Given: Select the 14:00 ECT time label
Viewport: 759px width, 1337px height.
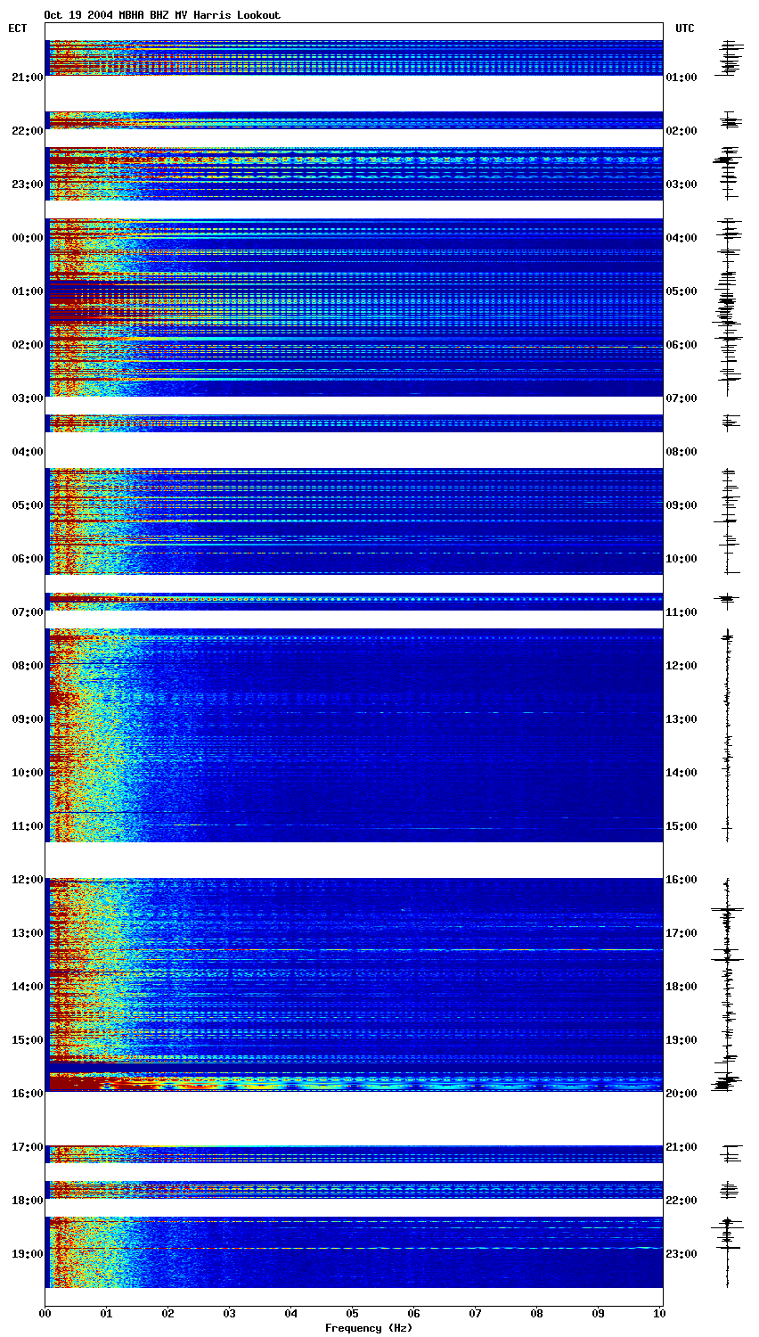Looking at the screenshot, I should 27,987.
